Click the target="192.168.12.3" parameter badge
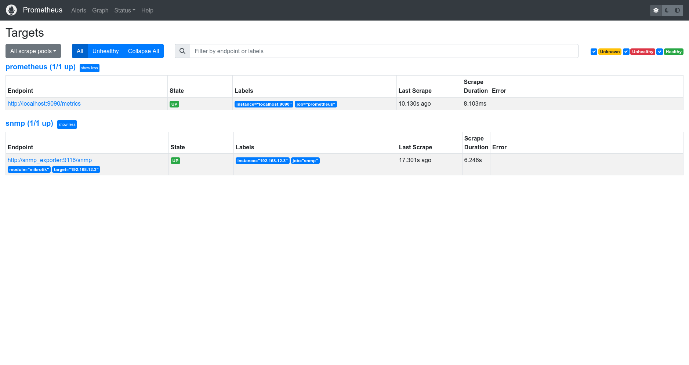Screen dimensions: 689x365 click(x=76, y=169)
